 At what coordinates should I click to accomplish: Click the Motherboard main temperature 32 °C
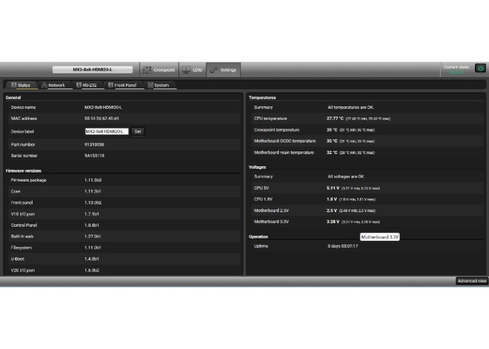click(332, 152)
